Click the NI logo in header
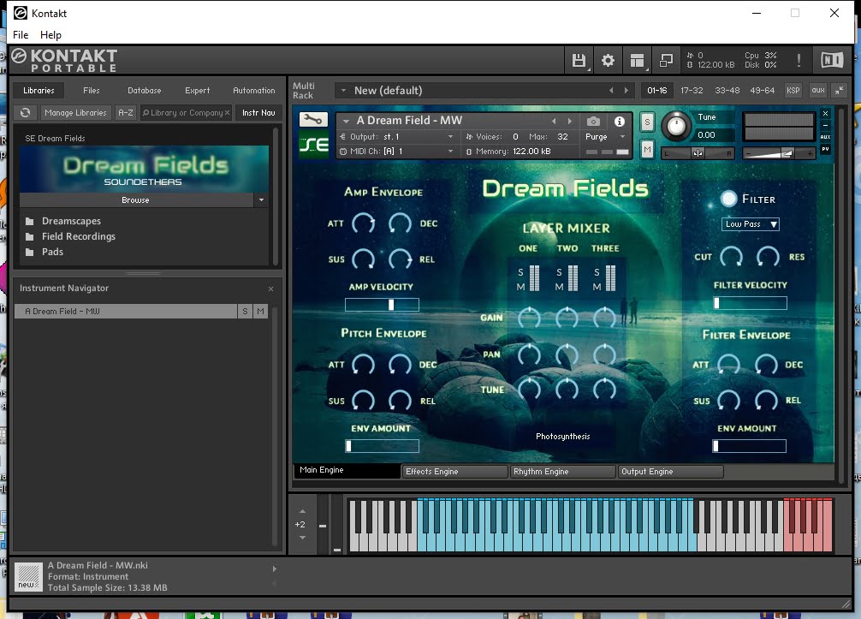 pos(832,59)
